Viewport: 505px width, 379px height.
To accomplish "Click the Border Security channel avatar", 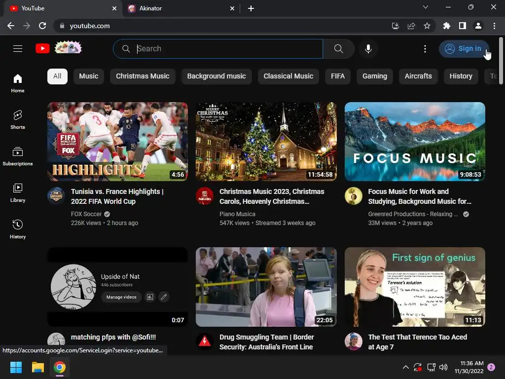I will (x=205, y=341).
